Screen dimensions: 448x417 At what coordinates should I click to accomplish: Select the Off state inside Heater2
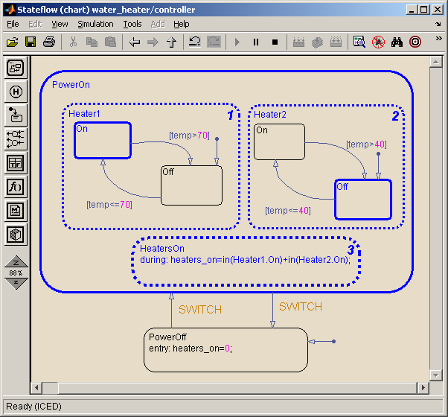(x=363, y=200)
